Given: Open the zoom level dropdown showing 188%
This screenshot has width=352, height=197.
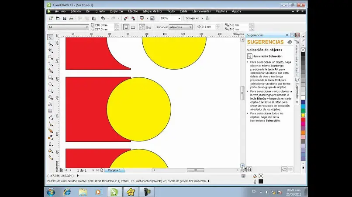Looking at the screenshot, I should pyautogui.click(x=179, y=19).
